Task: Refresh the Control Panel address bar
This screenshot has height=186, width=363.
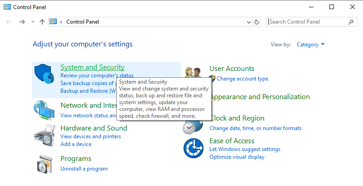Action: (257, 22)
